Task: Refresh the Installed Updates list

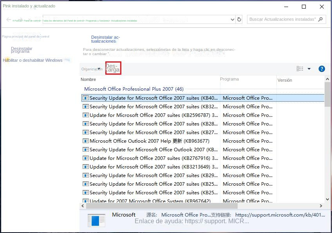Action: click(x=239, y=20)
